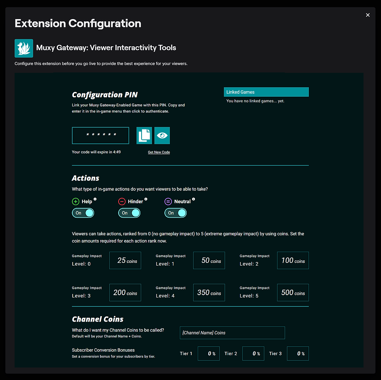Screen dimensions: 381x380
Task: Open the info tooltip next to Hinder
Action: (146, 199)
